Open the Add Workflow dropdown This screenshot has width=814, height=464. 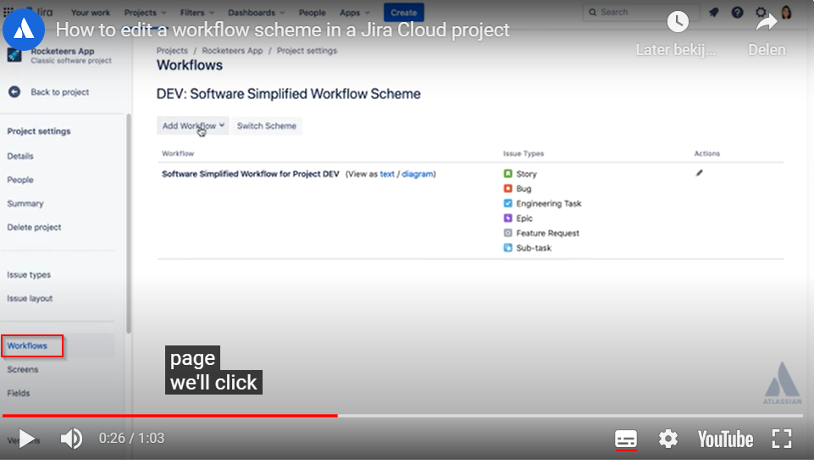(192, 125)
